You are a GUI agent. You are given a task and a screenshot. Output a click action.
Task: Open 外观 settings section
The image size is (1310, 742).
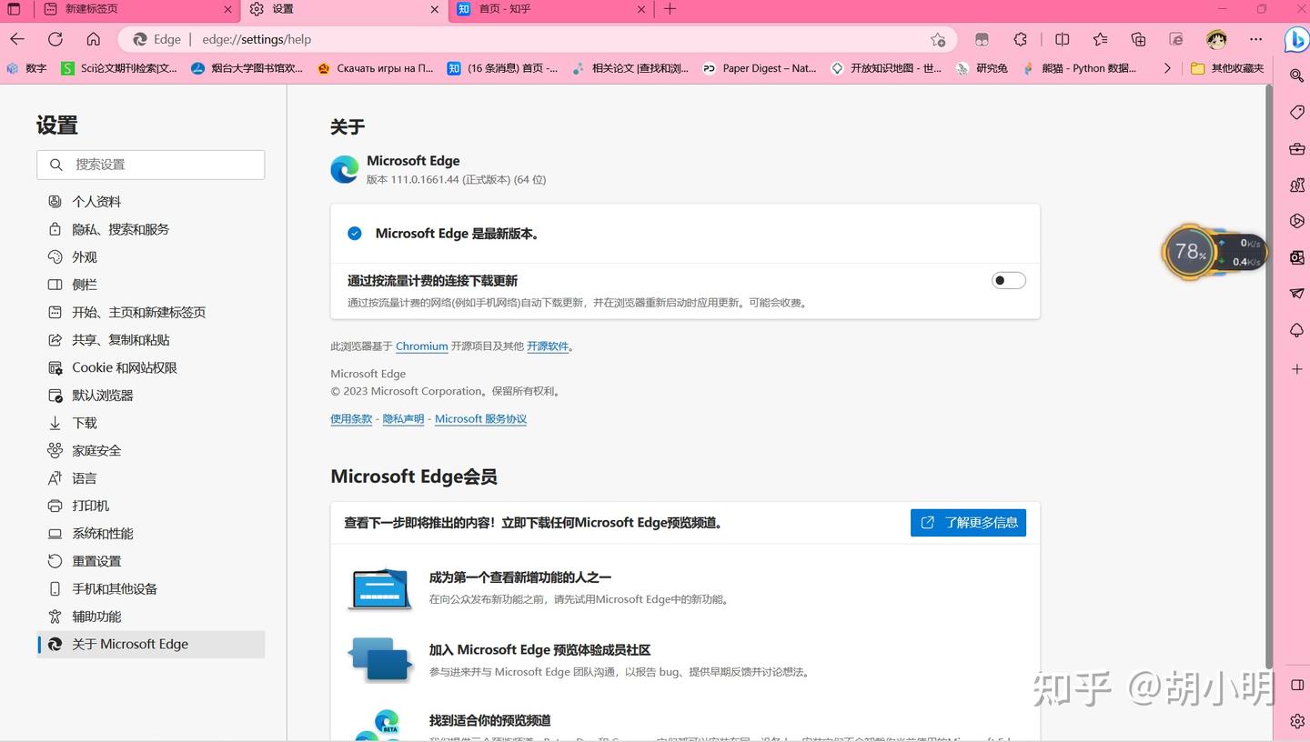pyautogui.click(x=151, y=257)
